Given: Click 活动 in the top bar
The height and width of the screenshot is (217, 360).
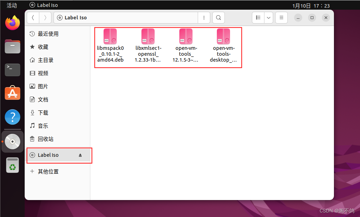Looking at the screenshot, I should point(11,5).
